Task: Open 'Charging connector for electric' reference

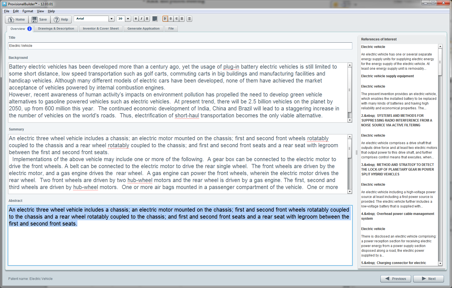Action: [394, 263]
